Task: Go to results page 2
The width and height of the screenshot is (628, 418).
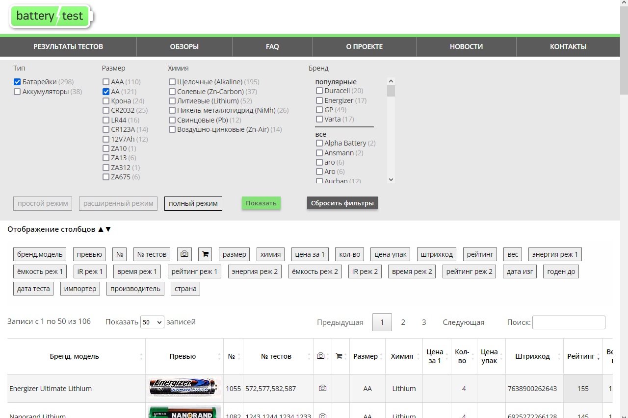Action: click(403, 322)
